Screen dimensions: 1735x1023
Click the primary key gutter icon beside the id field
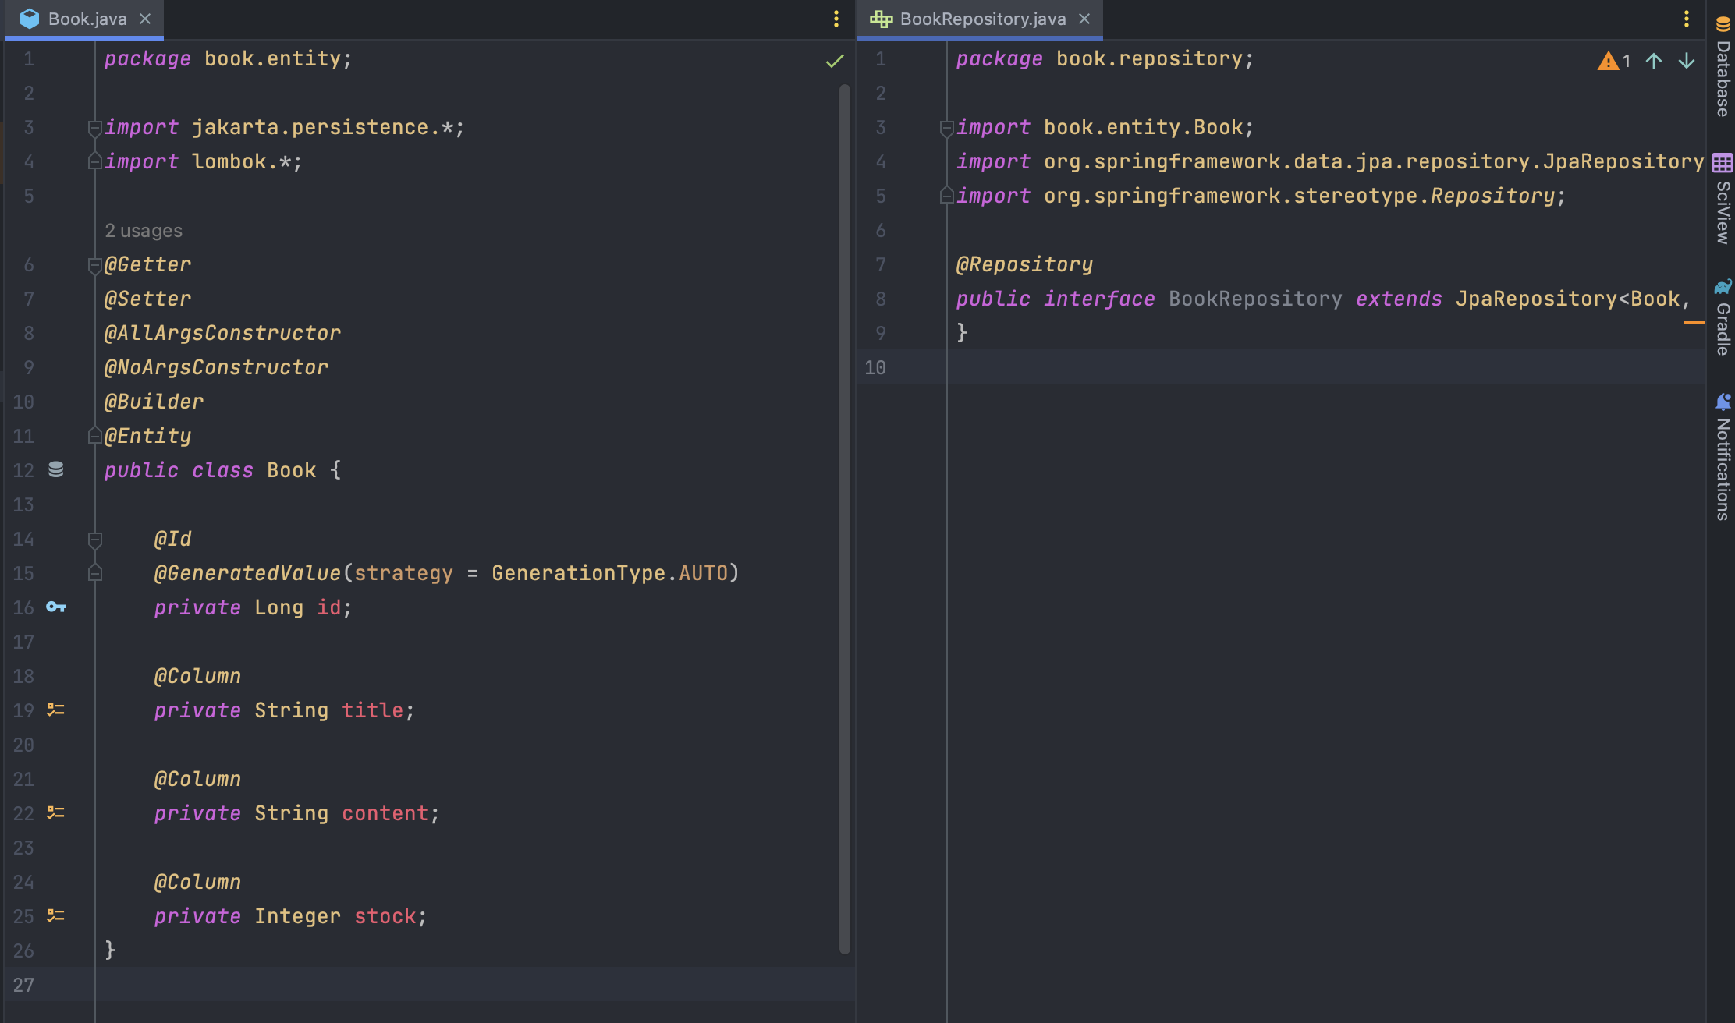[55, 607]
